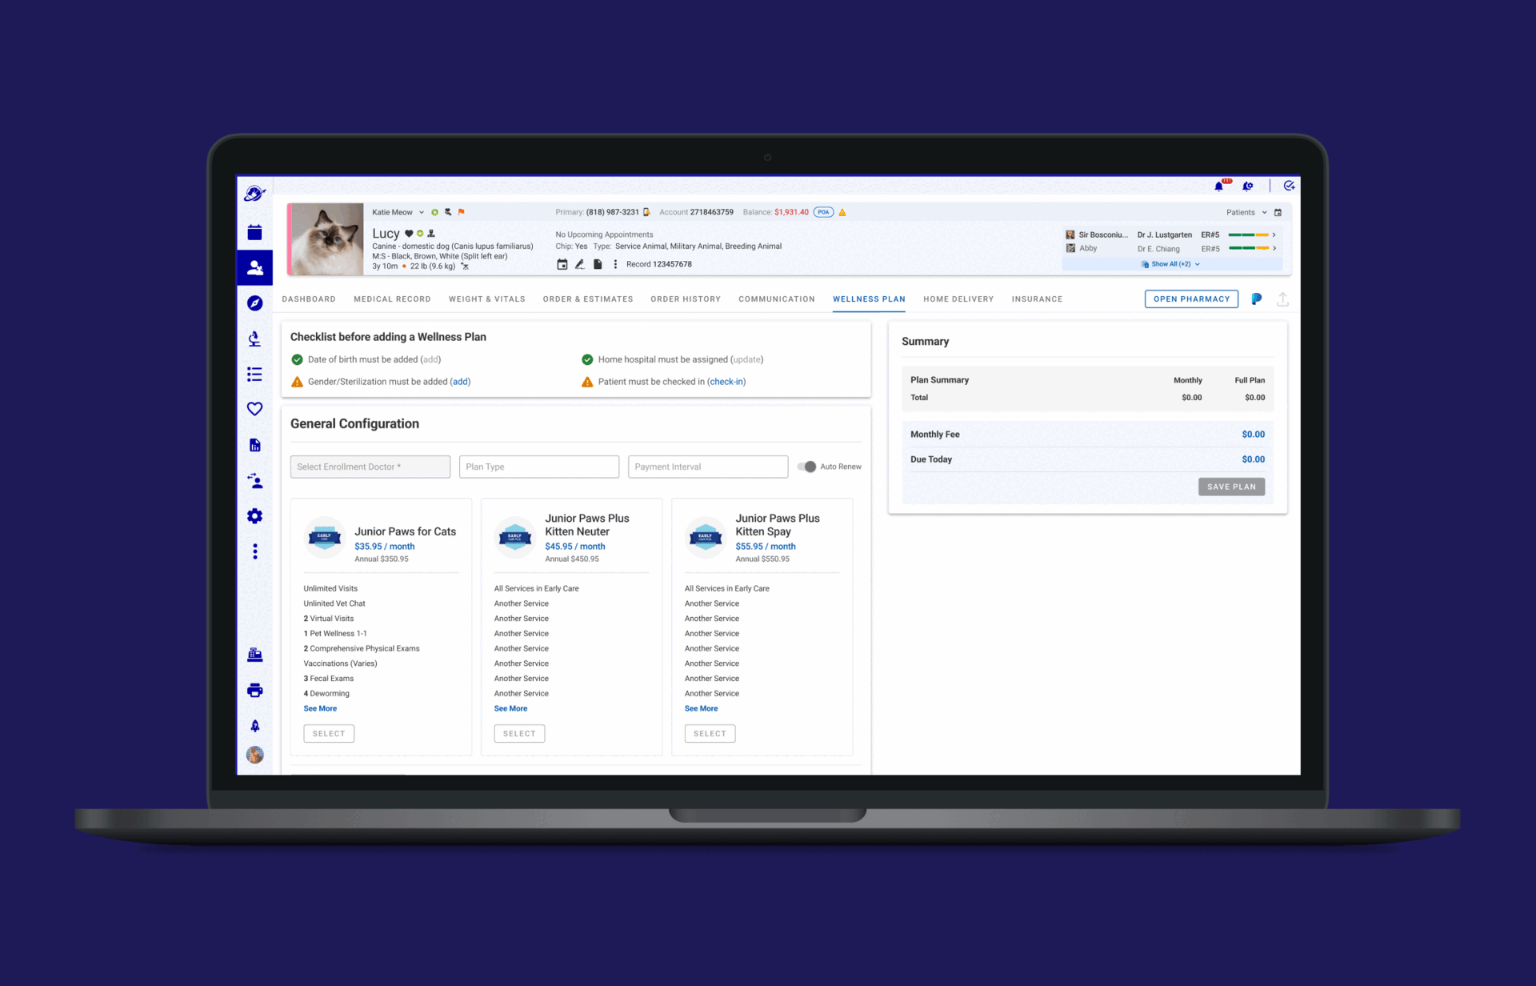Click the check-in link in checklist

pyautogui.click(x=726, y=382)
